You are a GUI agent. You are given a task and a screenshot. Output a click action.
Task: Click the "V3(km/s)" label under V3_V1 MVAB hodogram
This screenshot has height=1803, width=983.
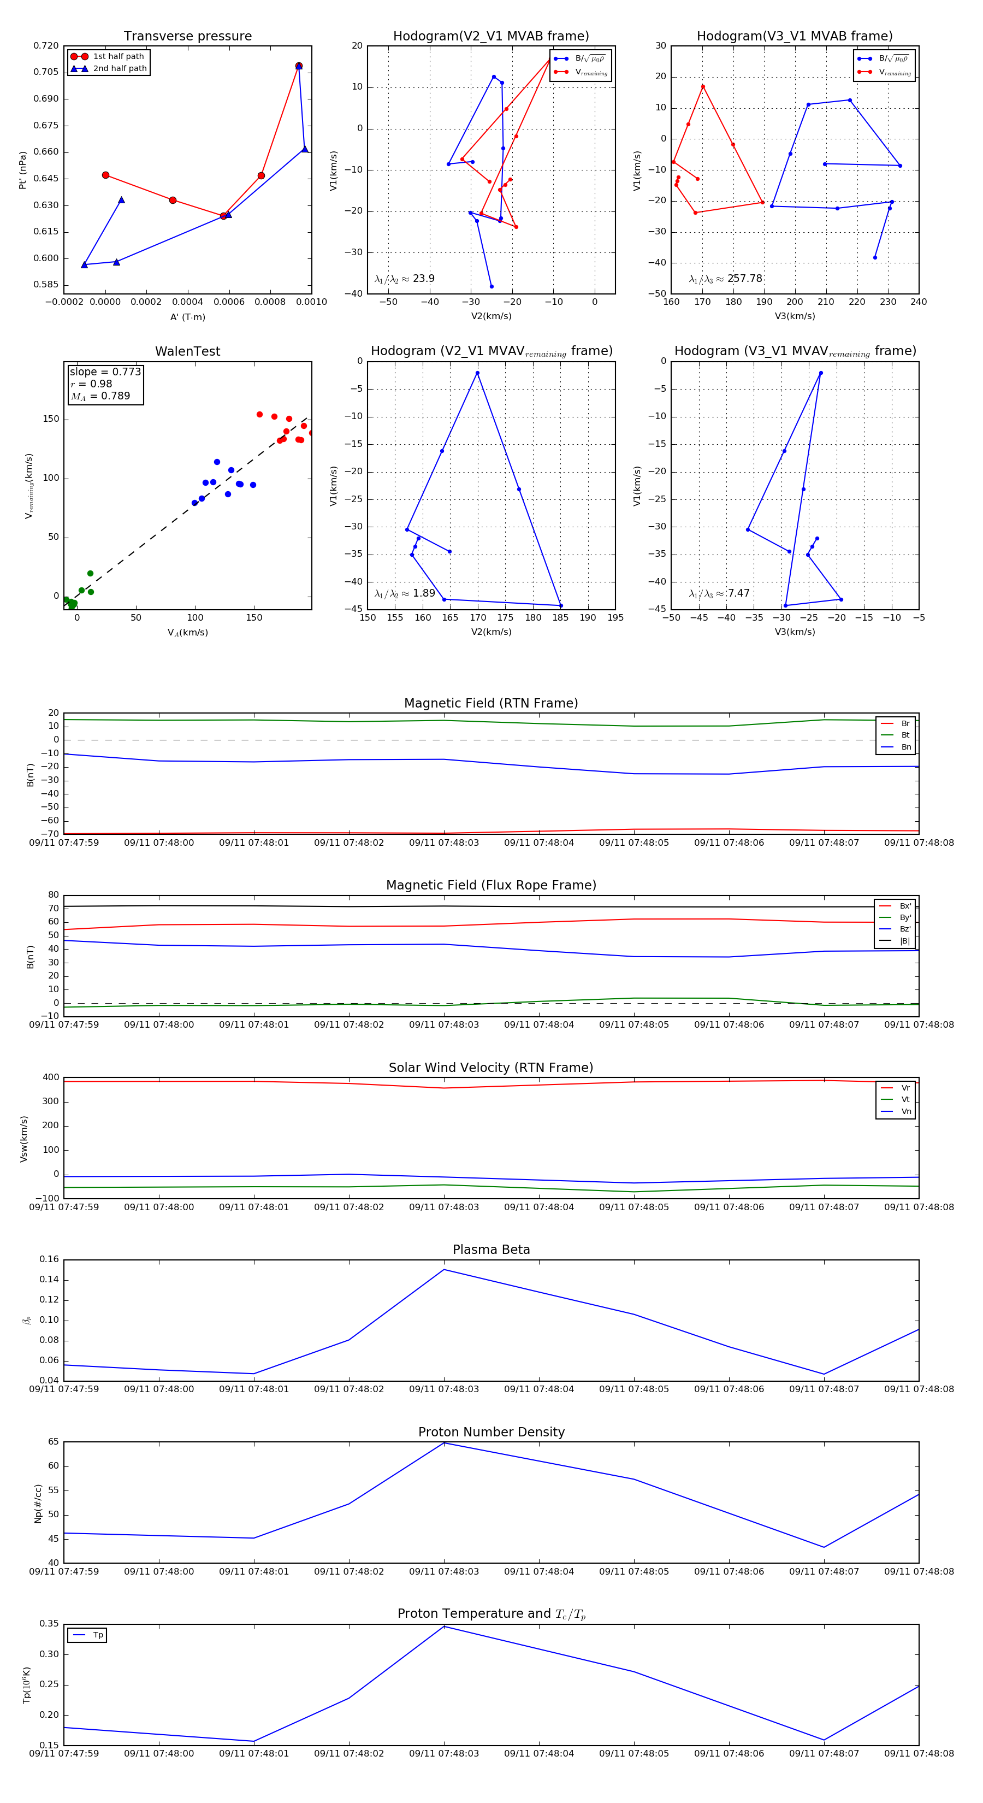tap(795, 316)
